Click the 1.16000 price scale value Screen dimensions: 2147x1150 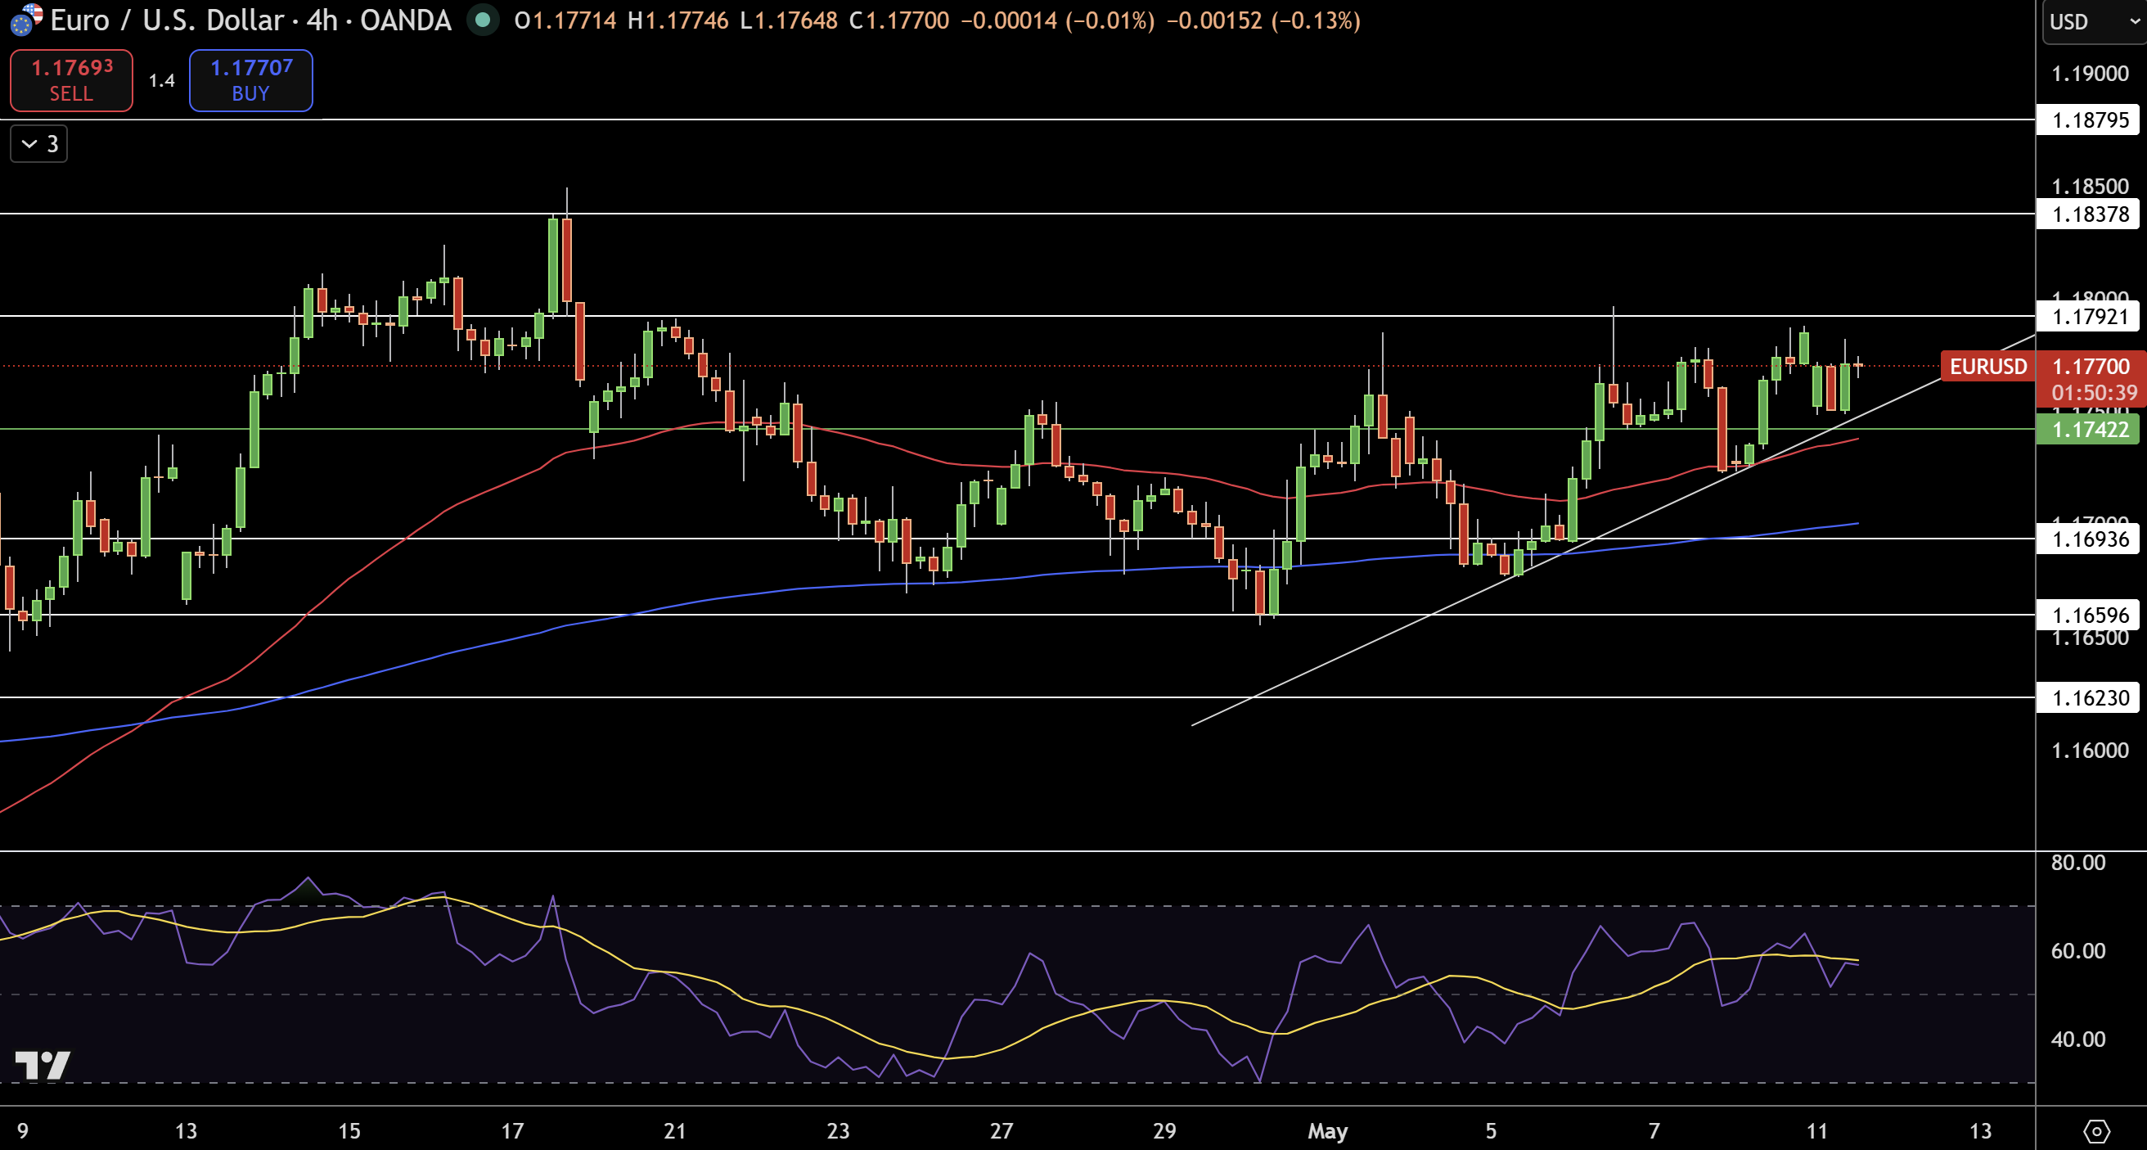tap(2090, 751)
